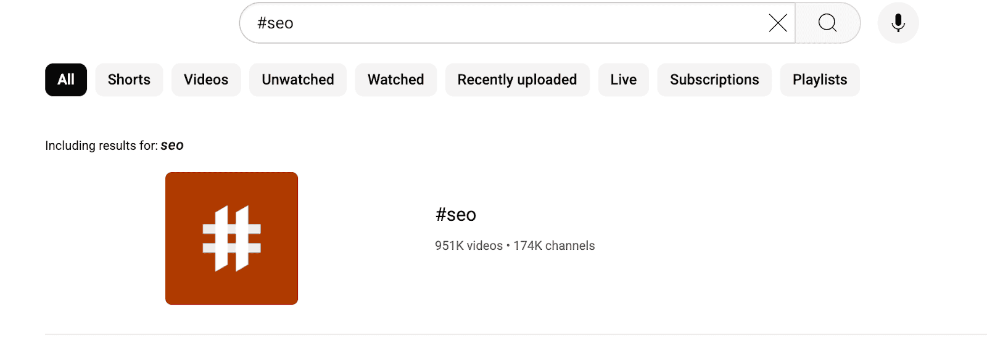Enable the Live filter chip
This screenshot has width=987, height=338.
pos(623,80)
